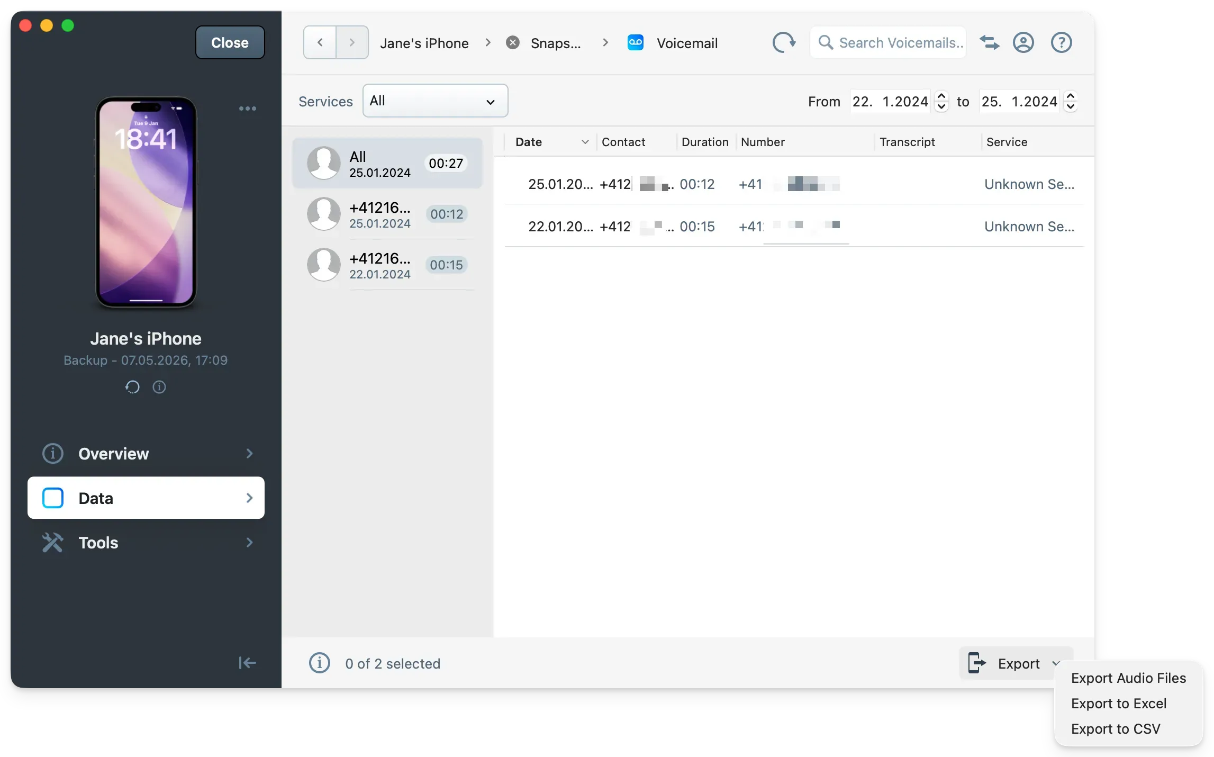Select the Voicemail breadcrumb label
Viewport: 1214px width, 757px height.
687,43
